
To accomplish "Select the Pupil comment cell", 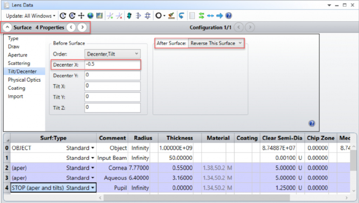I will coord(112,188).
